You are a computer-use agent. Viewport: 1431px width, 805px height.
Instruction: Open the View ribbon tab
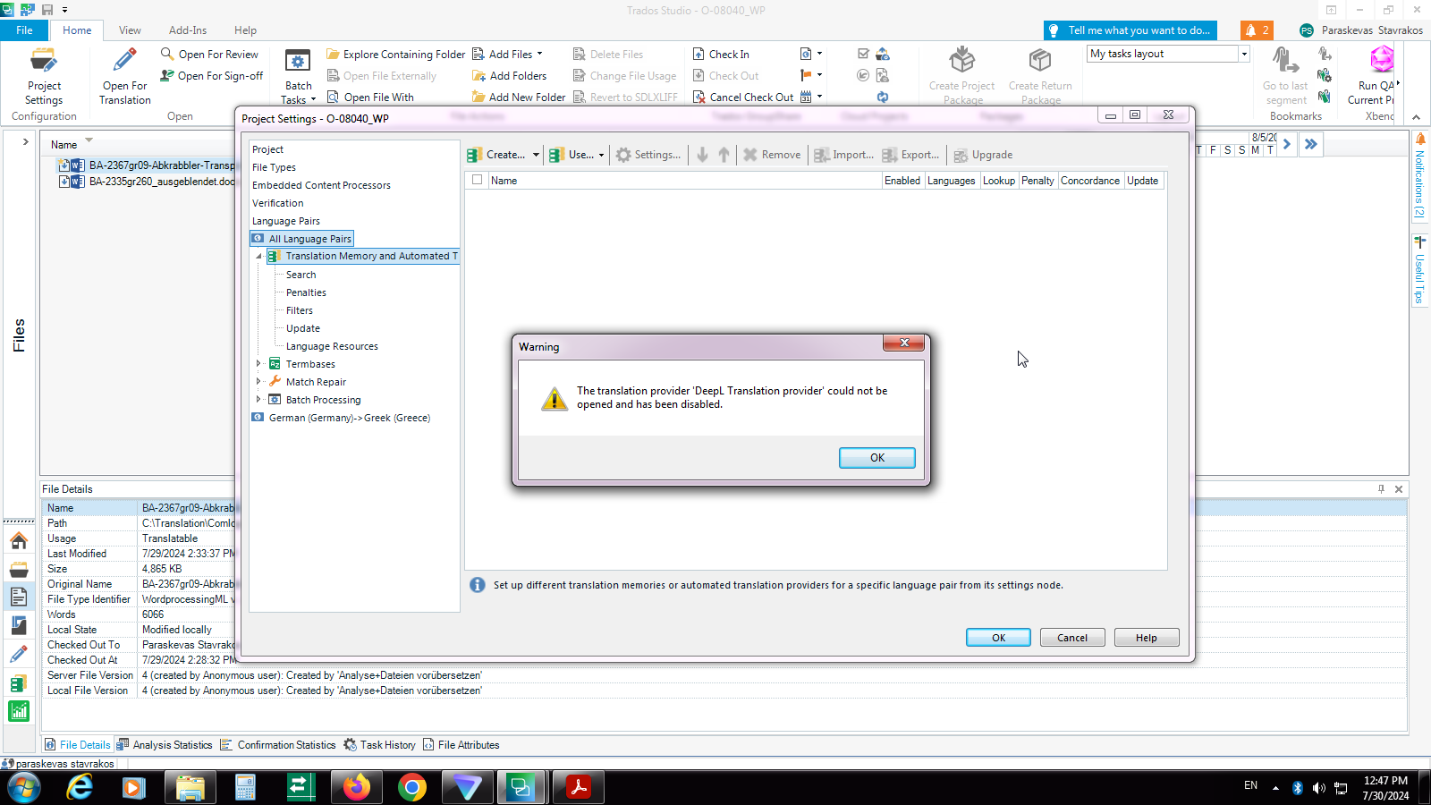click(130, 30)
